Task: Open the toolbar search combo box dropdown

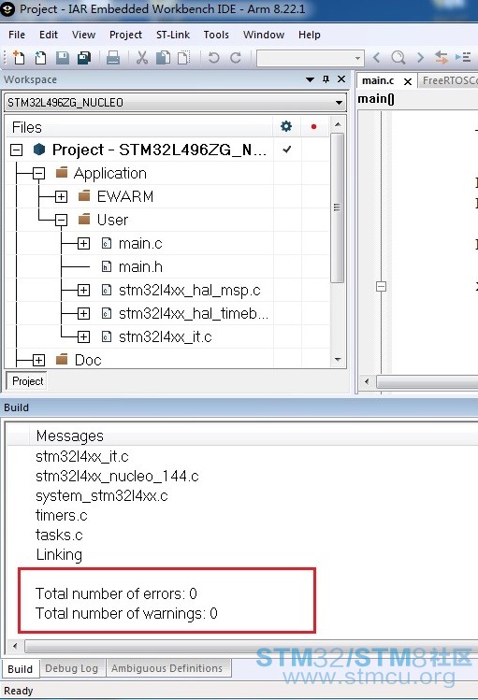Action: (357, 58)
